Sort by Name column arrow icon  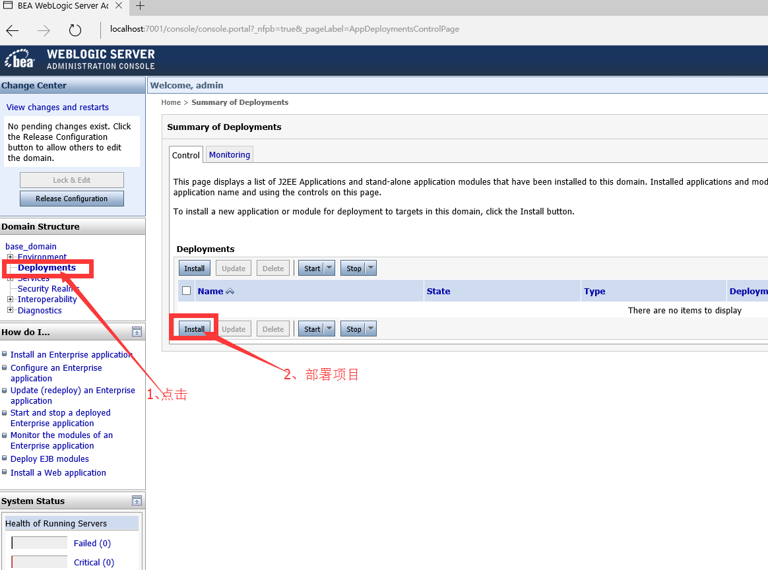(230, 292)
